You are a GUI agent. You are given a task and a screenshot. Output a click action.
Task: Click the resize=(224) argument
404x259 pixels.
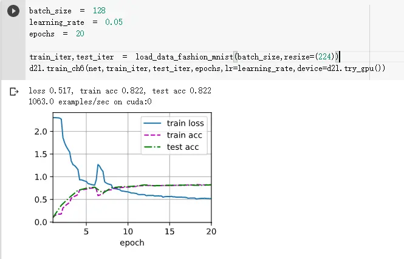pyautogui.click(x=309, y=57)
